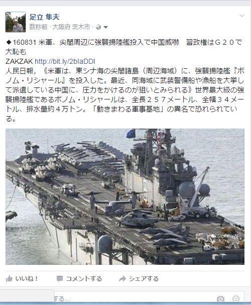Expand the privacy audience dropdown arrow

[x=105, y=28]
